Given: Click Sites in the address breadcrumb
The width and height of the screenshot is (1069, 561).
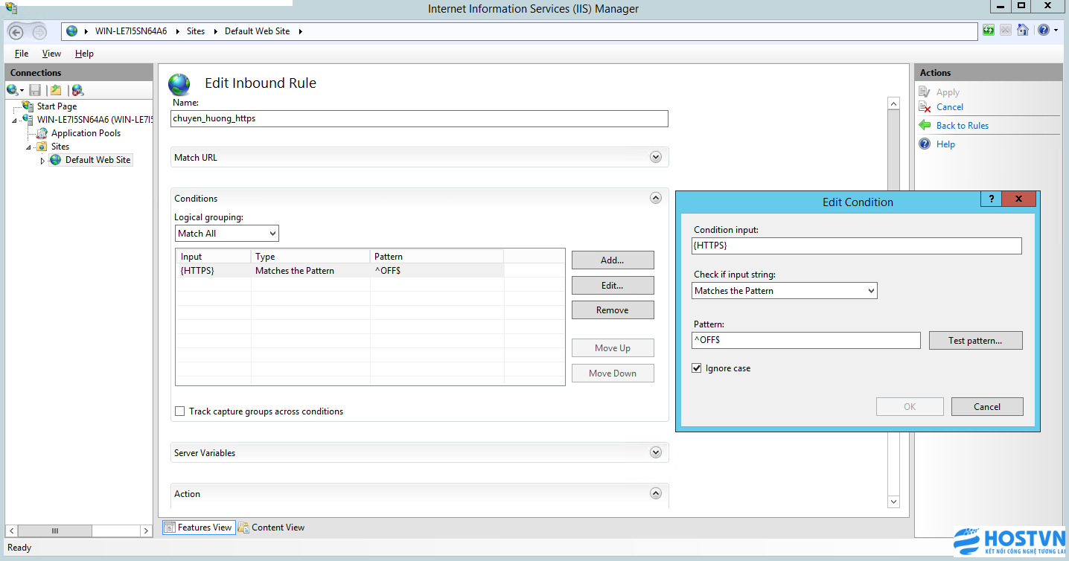Looking at the screenshot, I should (x=196, y=31).
